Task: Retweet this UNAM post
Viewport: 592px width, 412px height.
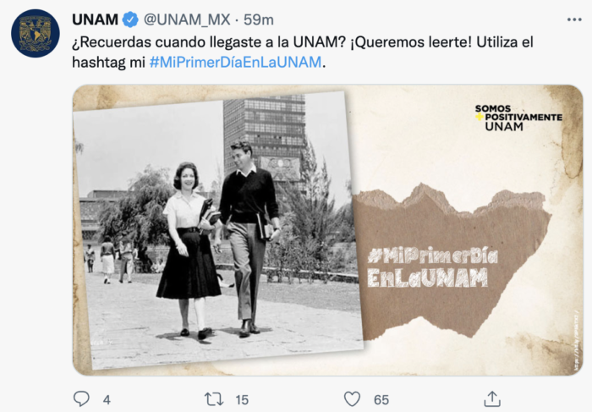Action: click(214, 399)
